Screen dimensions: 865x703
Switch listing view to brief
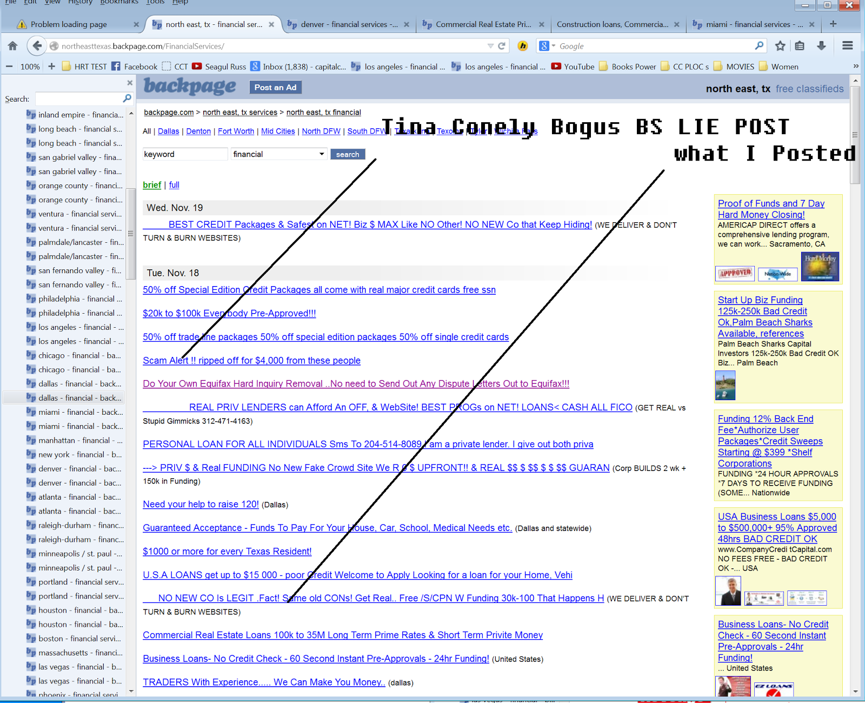coord(152,185)
